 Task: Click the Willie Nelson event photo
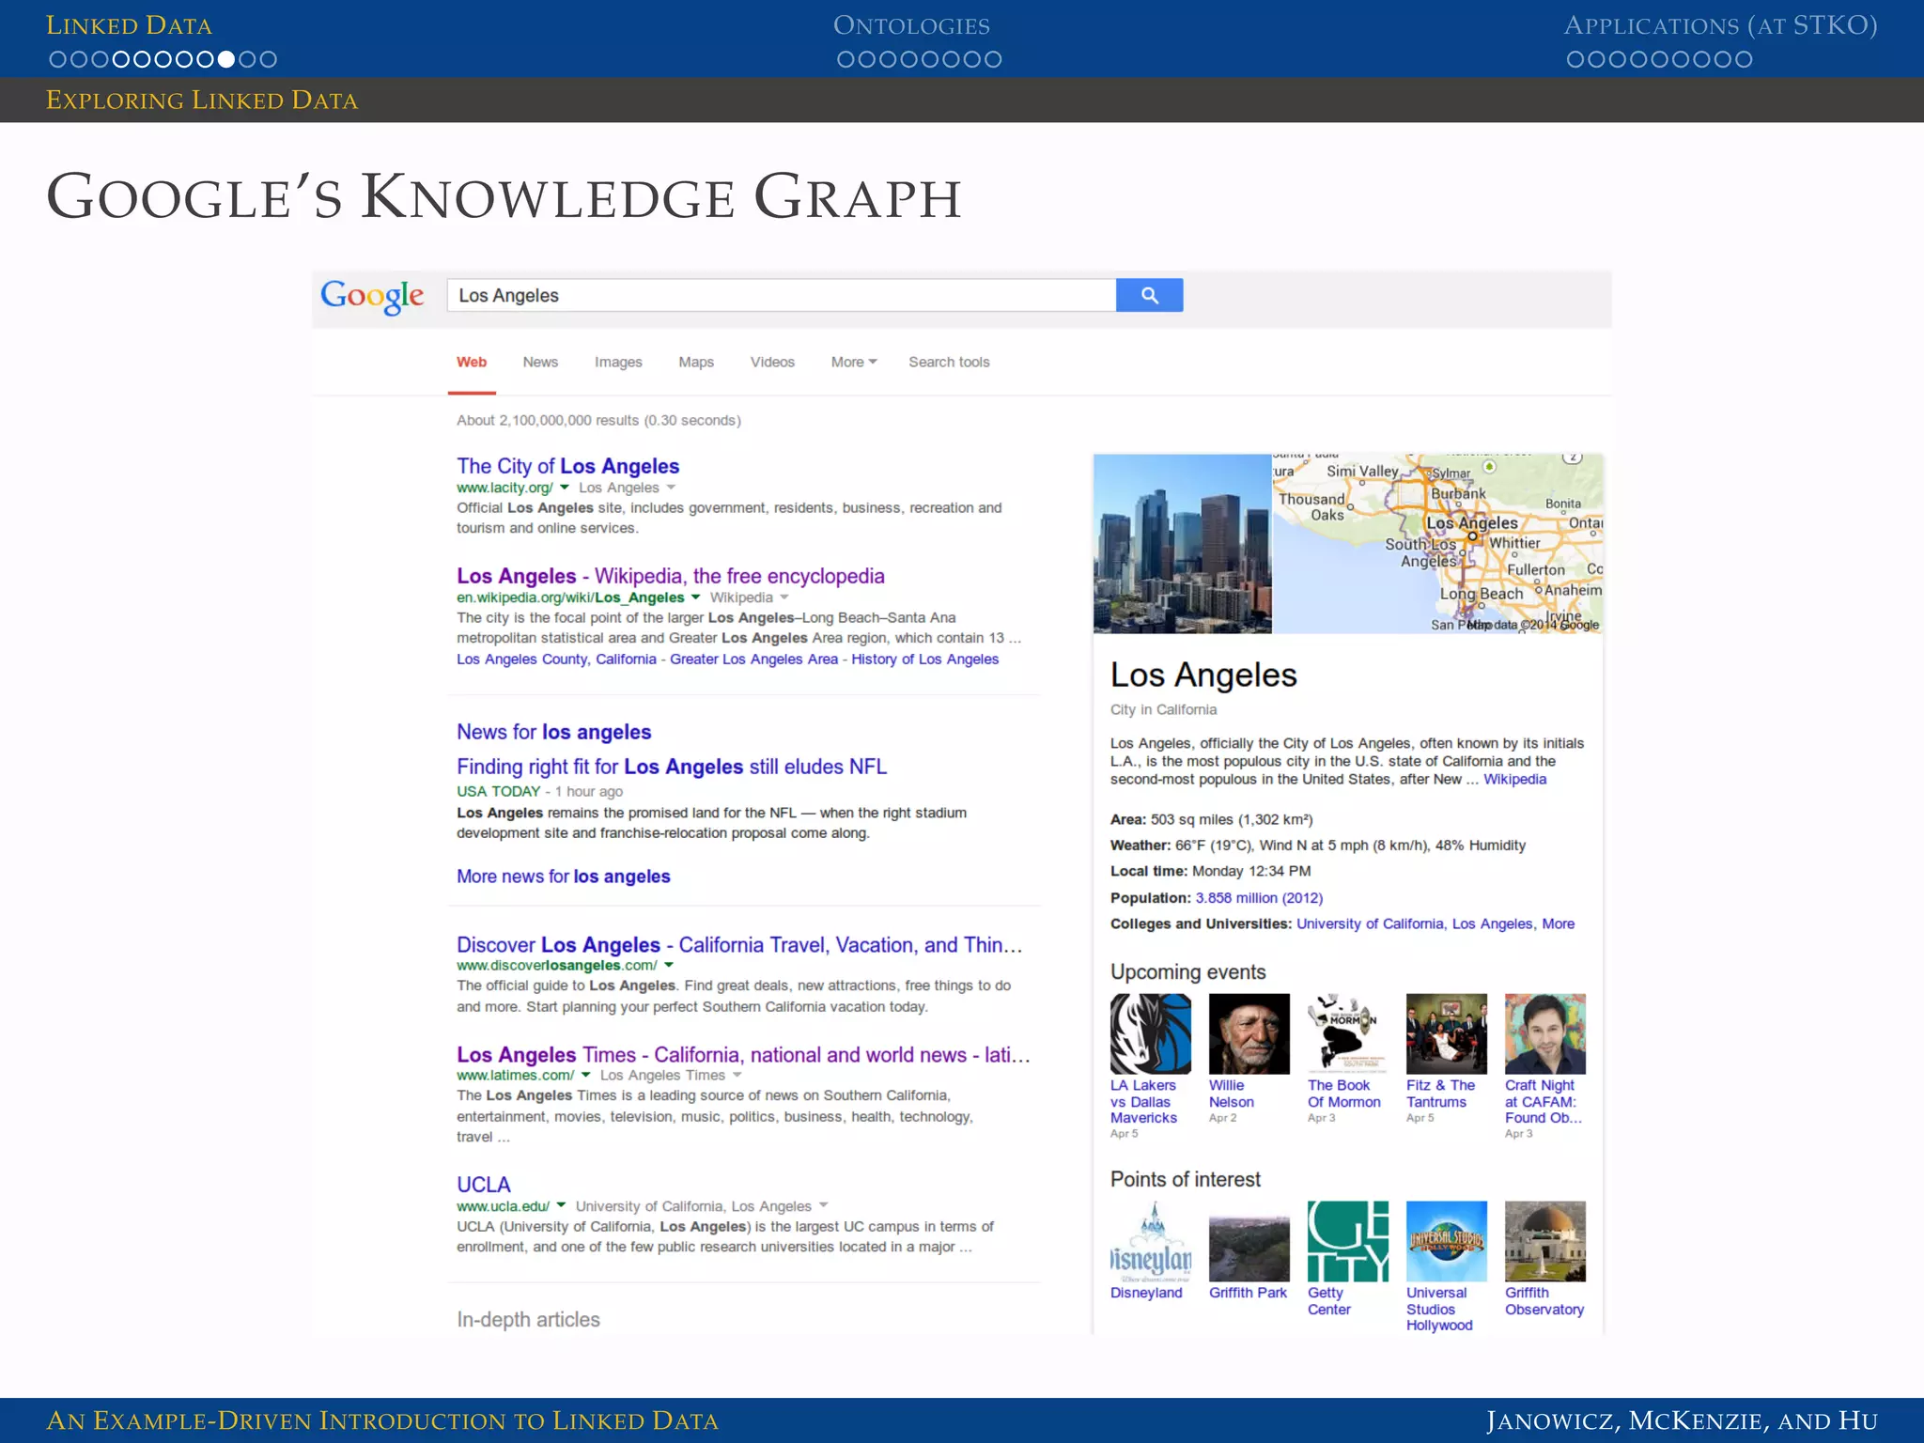tap(1249, 1033)
